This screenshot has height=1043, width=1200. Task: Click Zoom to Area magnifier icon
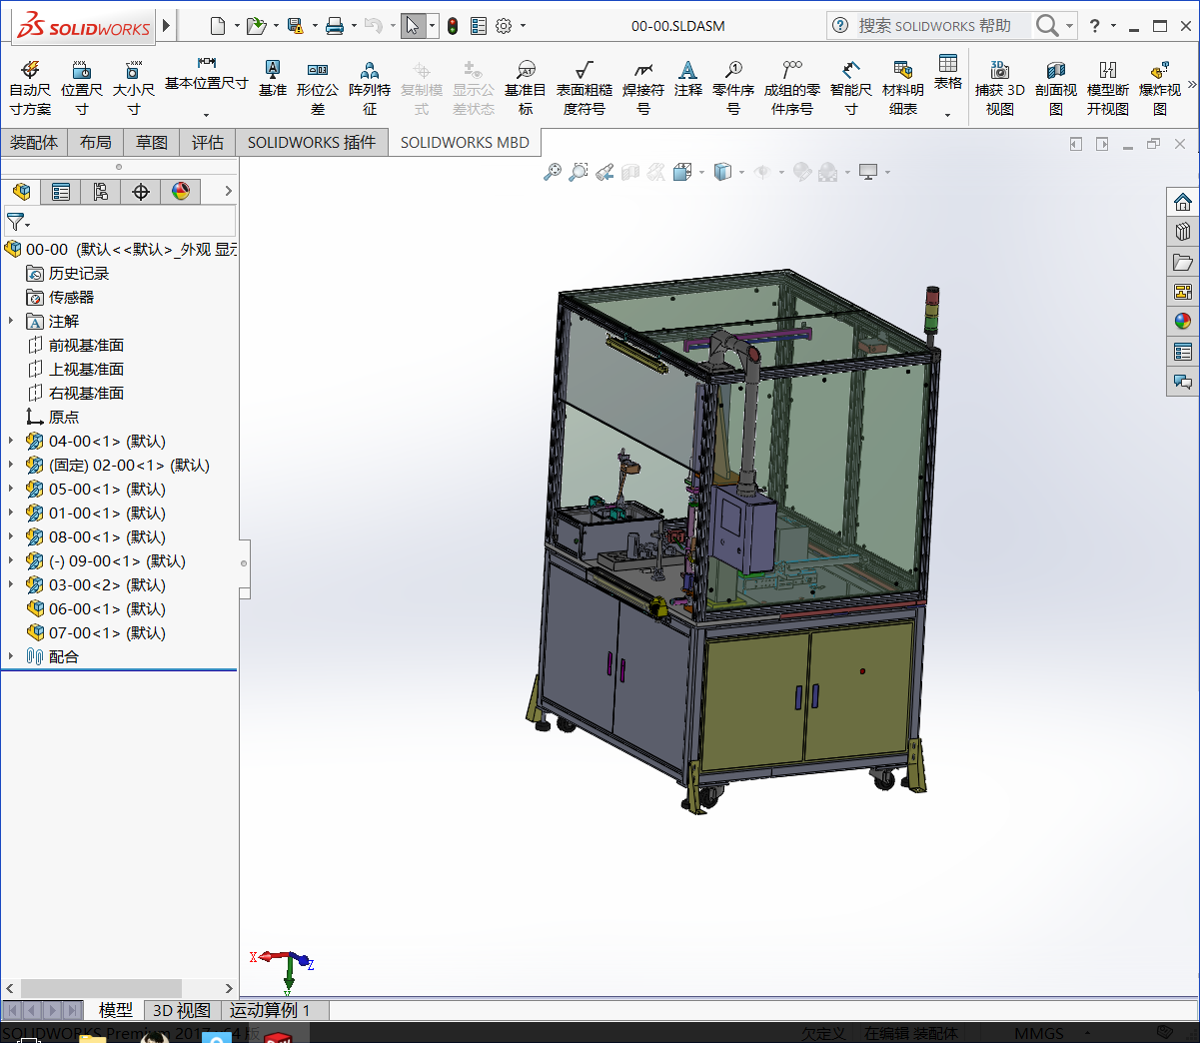pos(579,172)
